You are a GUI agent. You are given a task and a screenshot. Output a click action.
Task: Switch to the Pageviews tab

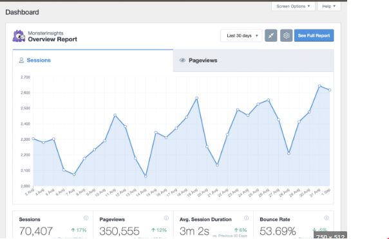(253, 60)
